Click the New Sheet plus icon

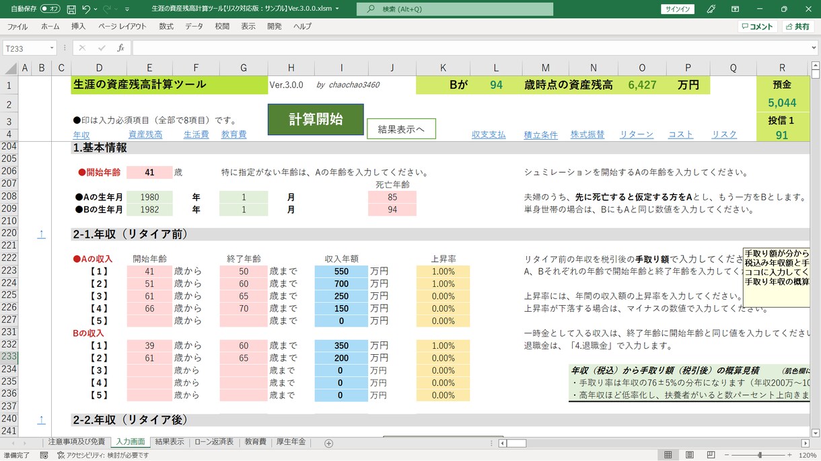(x=328, y=443)
